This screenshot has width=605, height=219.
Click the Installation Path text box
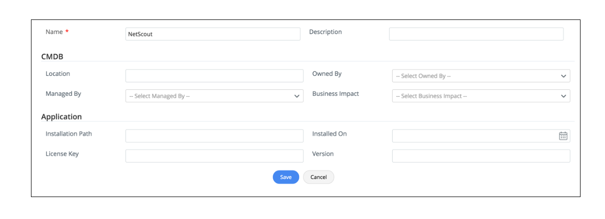click(x=214, y=136)
